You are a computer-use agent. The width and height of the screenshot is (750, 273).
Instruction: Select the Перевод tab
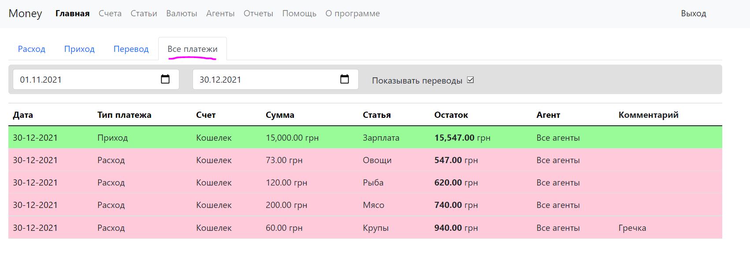click(131, 49)
